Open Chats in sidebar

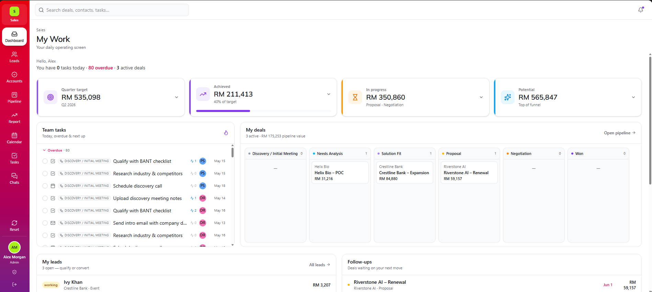tap(14, 179)
